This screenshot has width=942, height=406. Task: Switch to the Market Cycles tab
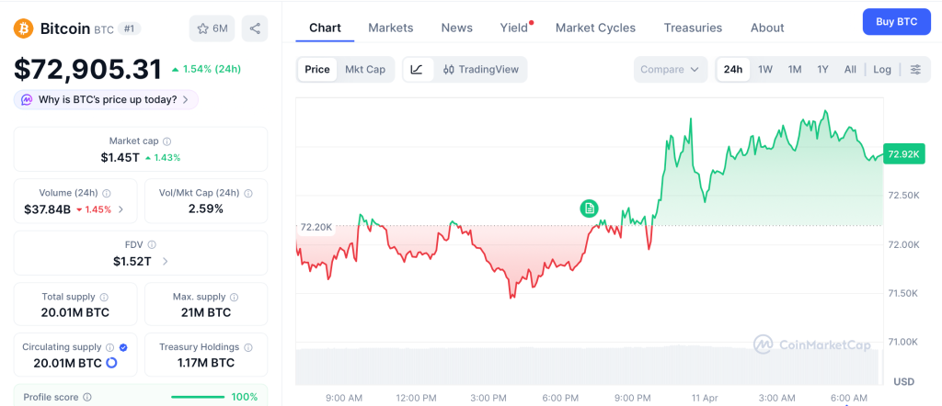pos(595,28)
